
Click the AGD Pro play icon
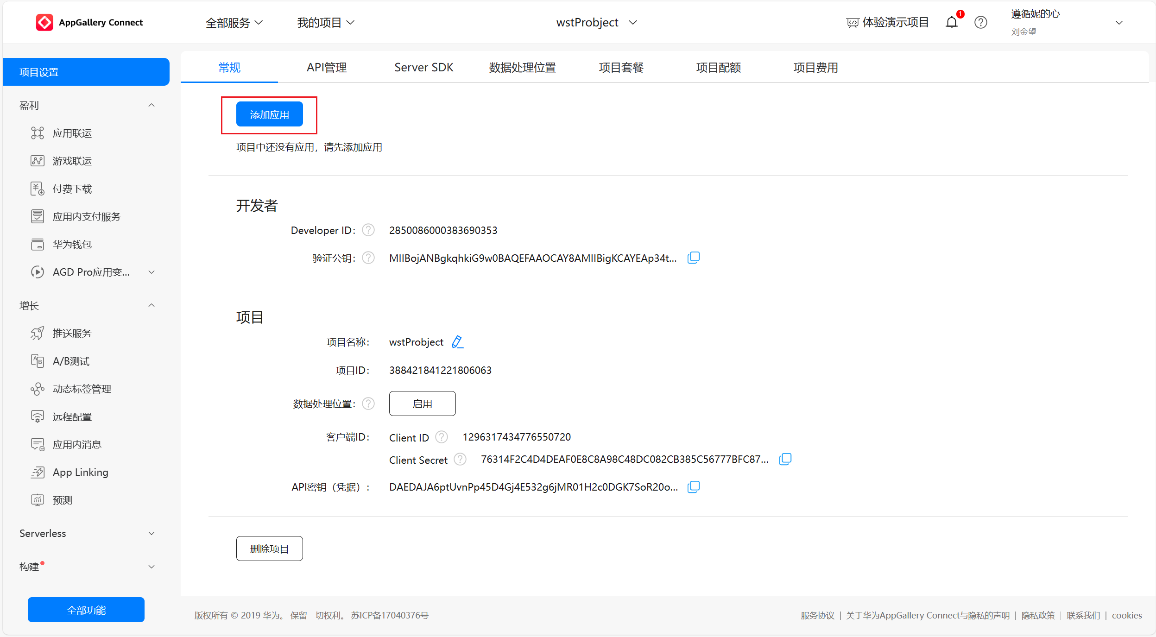point(38,272)
